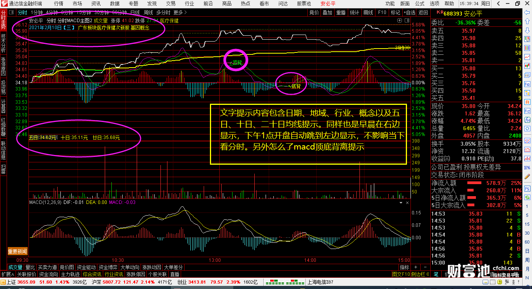Click the F10 button in chart toolbar
This screenshot has width=532, height=289.
click(382, 12)
